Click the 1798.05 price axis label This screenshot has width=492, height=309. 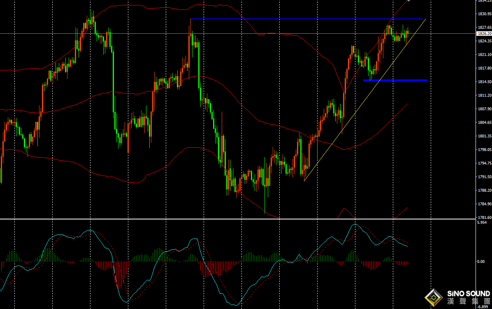point(485,150)
